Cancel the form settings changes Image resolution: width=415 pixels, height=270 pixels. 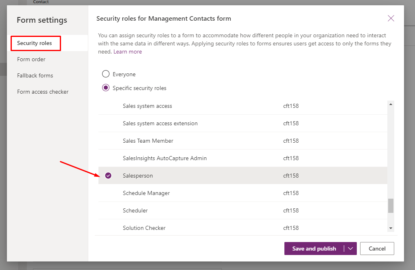pyautogui.click(x=377, y=249)
